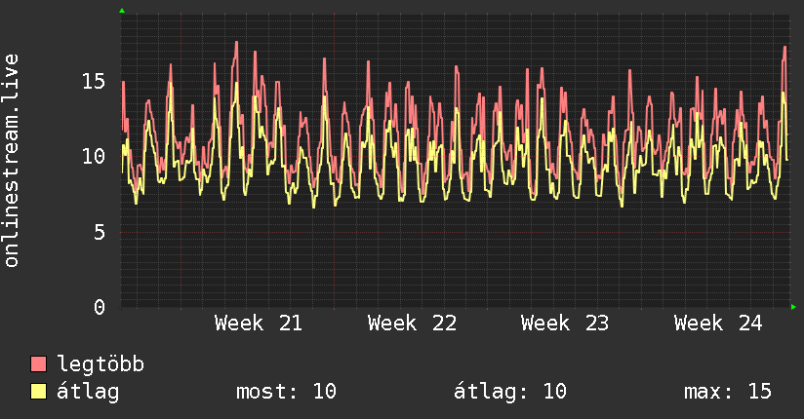Click the 15 value on y-axis
804x419 pixels.
(94, 81)
